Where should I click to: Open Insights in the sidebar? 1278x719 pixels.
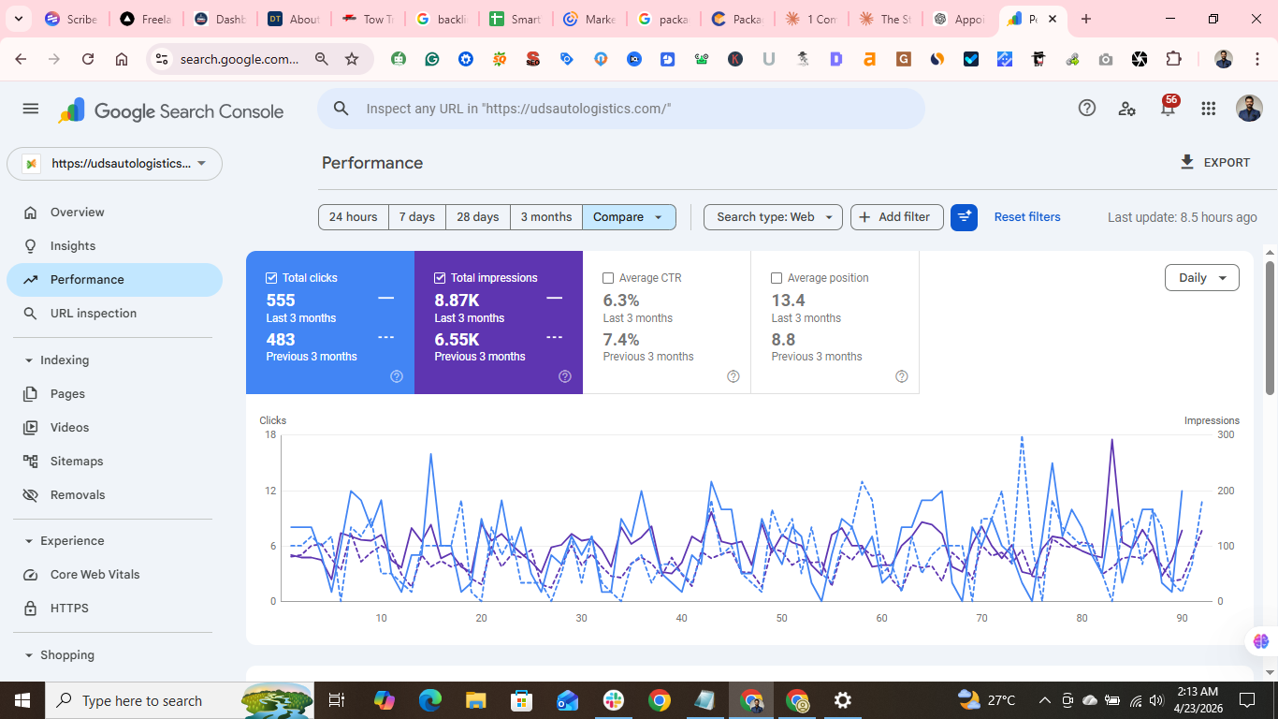click(x=114, y=246)
